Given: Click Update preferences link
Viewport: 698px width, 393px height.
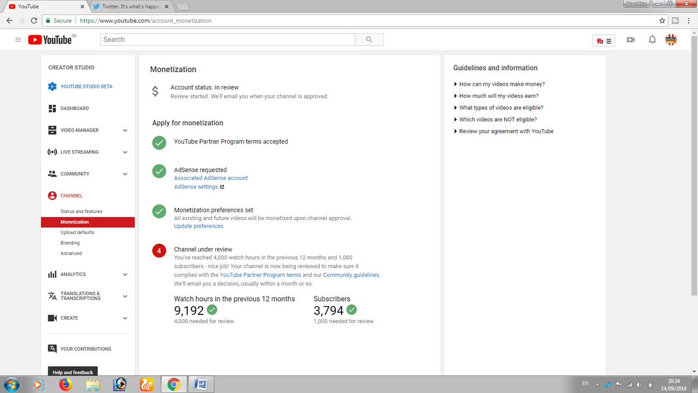Looking at the screenshot, I should click(x=198, y=226).
